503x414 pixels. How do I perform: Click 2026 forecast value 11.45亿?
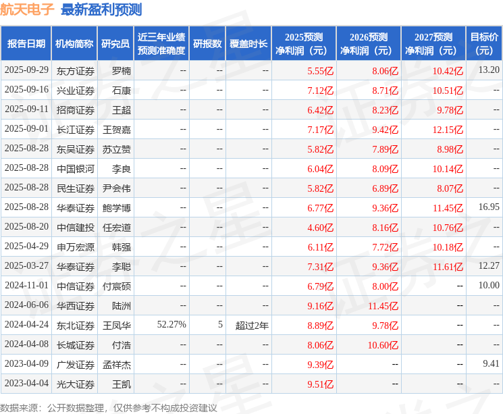[383, 306]
